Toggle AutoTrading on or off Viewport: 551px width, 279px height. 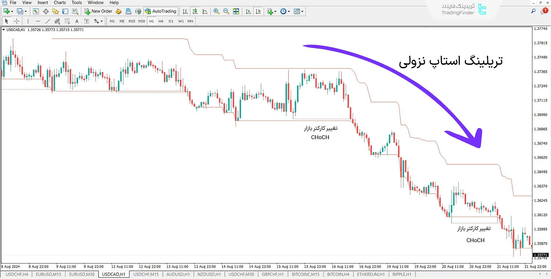pos(160,11)
